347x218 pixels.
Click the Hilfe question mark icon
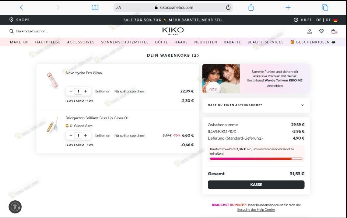point(295,20)
